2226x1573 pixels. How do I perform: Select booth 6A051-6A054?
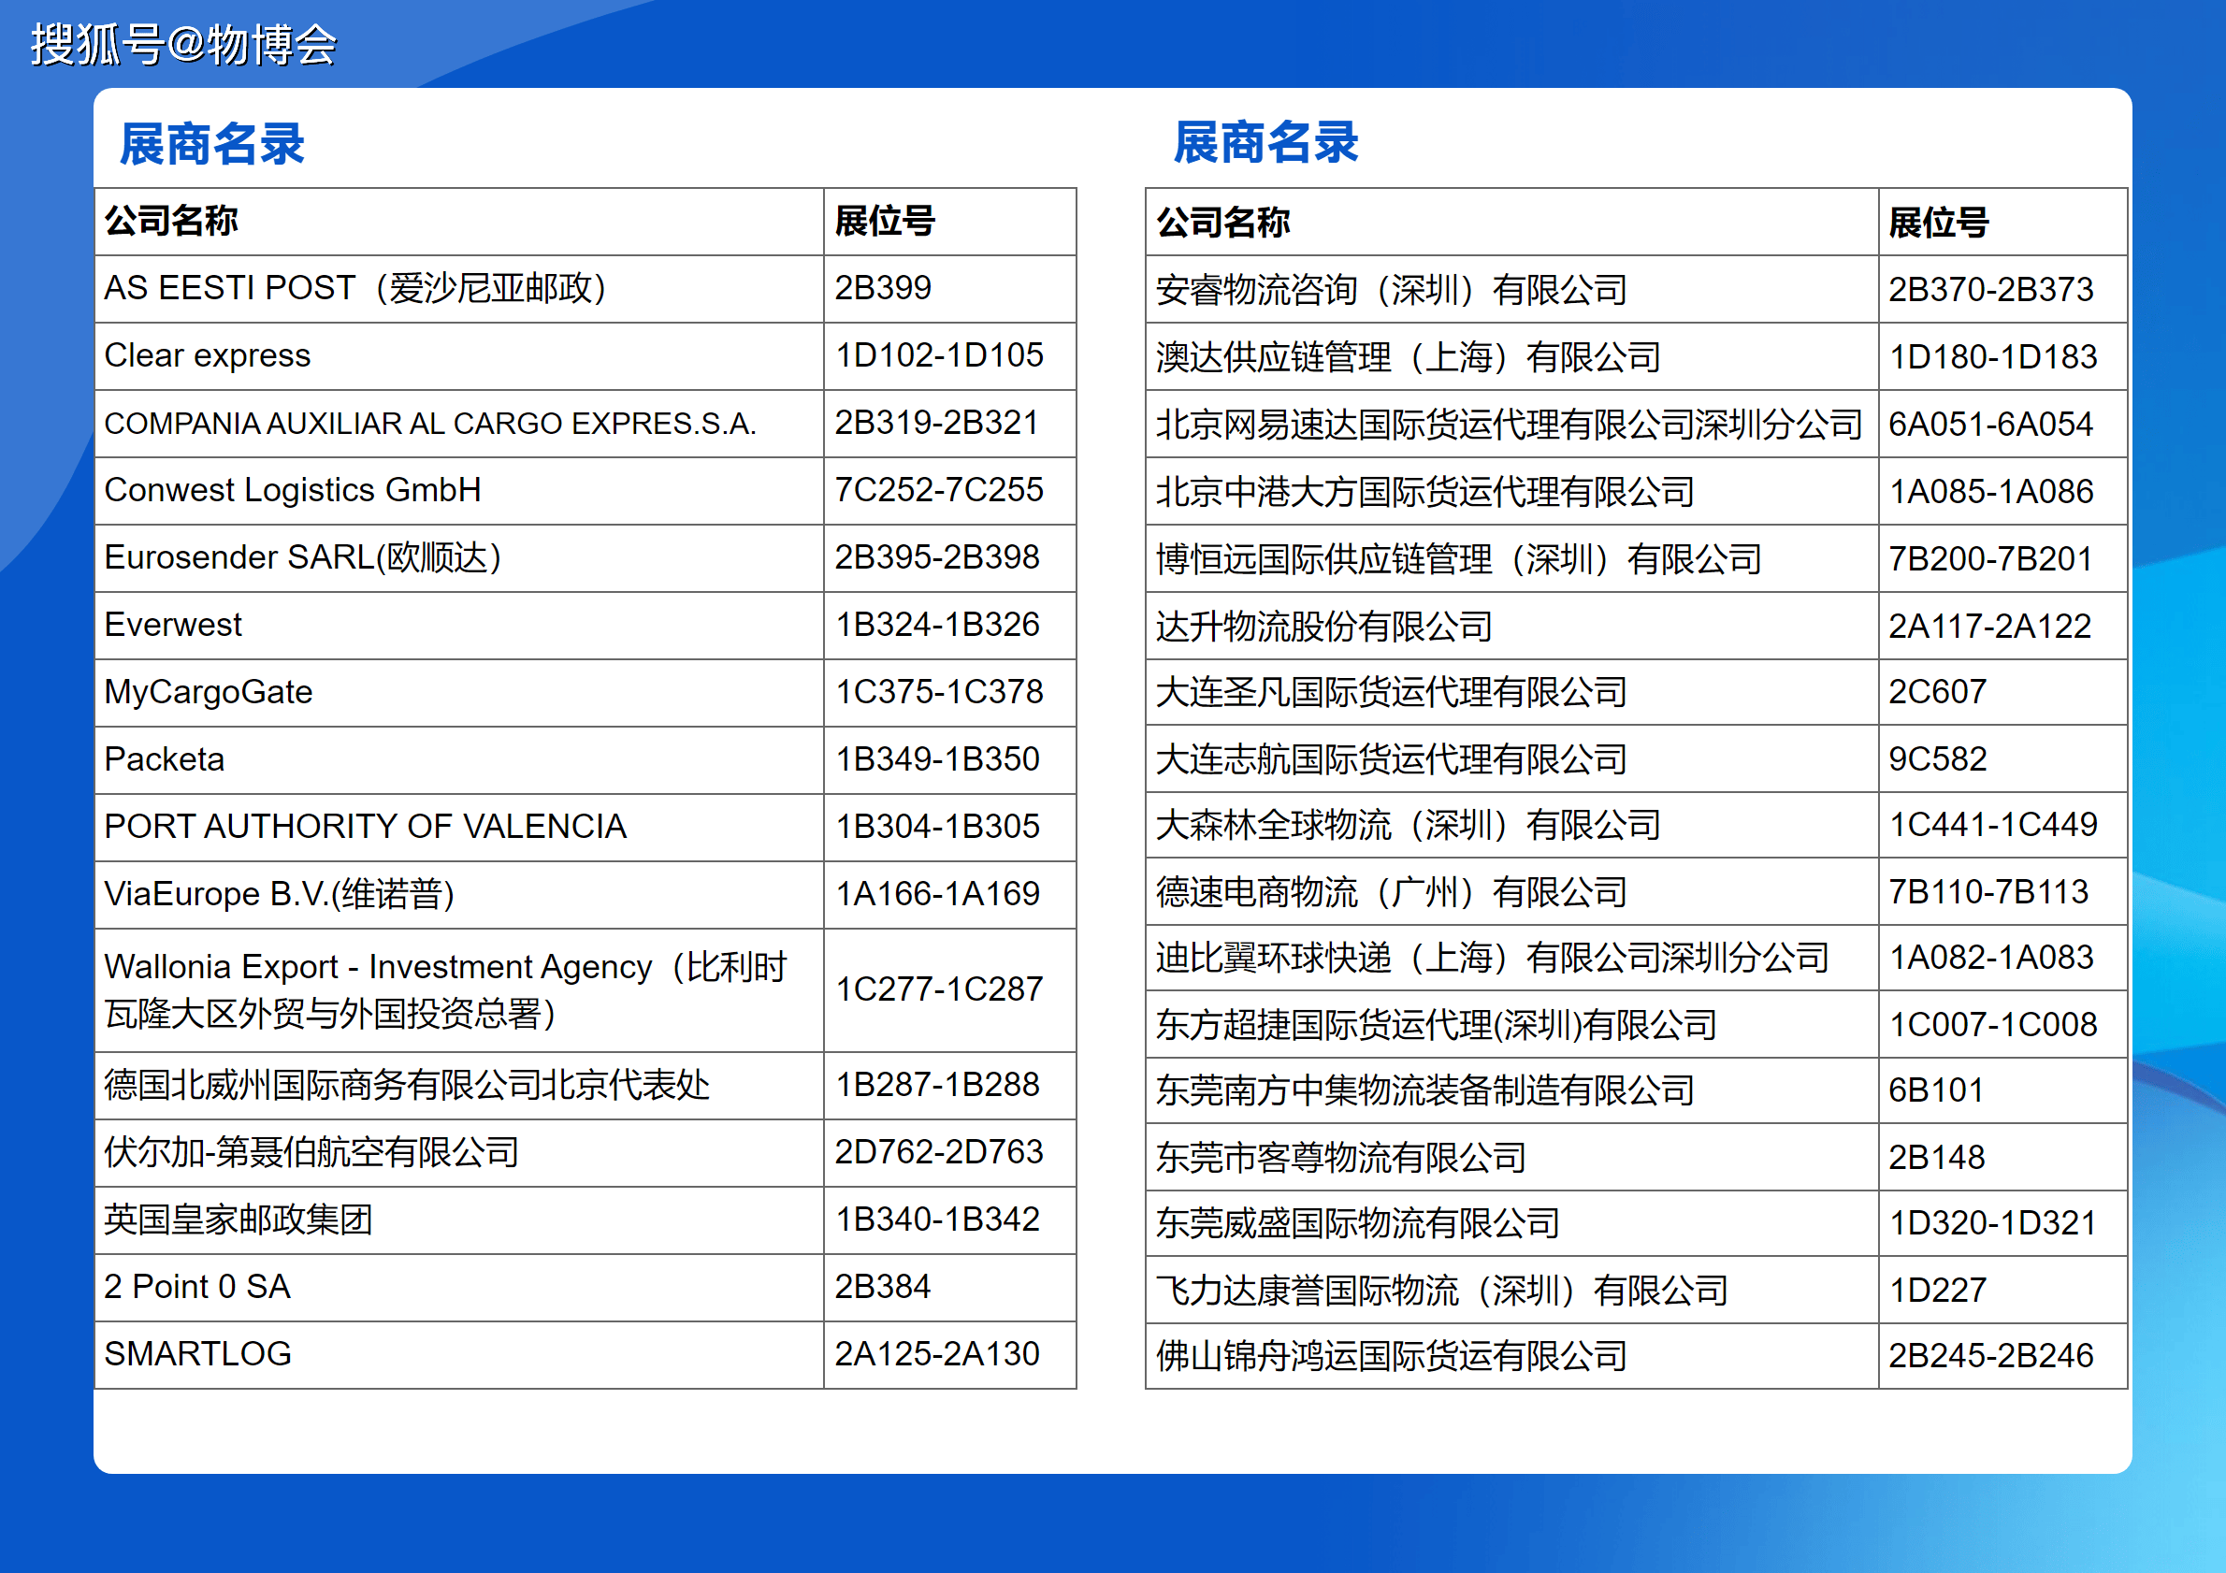(x=1990, y=425)
